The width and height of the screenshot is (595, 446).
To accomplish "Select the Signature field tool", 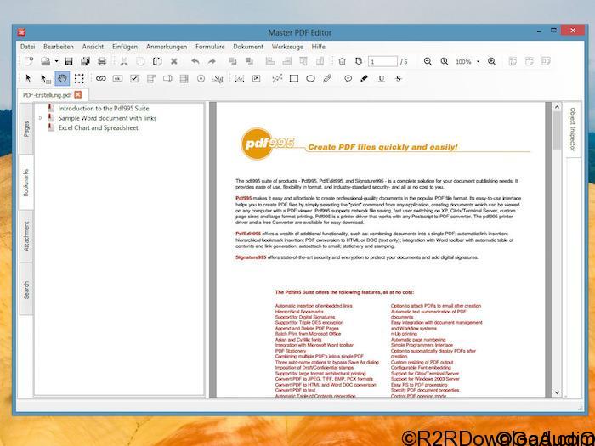I will click(x=218, y=78).
